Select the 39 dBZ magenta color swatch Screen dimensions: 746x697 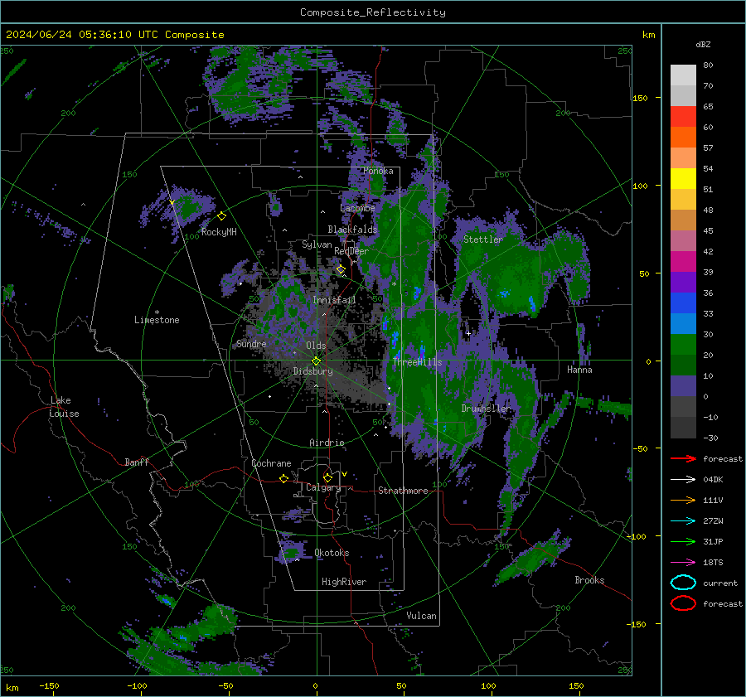point(683,261)
